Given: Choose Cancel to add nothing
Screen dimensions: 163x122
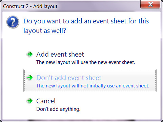Looking at the screenshot, I should click(x=90, y=105).
